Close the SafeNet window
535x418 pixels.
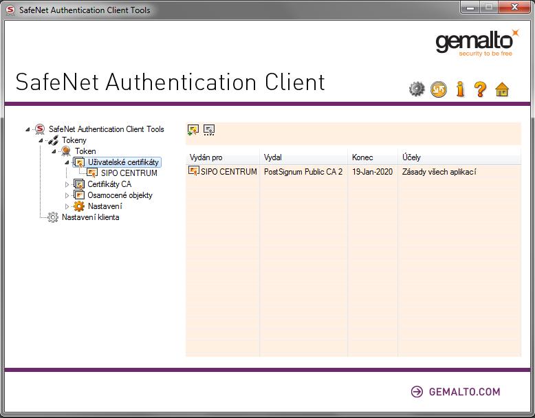(514, 7)
